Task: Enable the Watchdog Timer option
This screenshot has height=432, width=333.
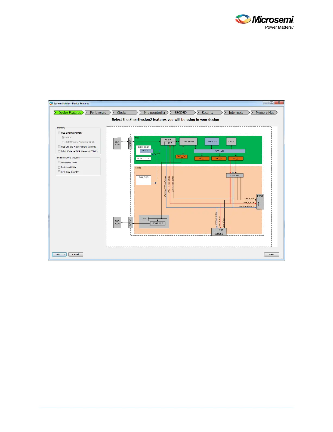Action: (59, 163)
